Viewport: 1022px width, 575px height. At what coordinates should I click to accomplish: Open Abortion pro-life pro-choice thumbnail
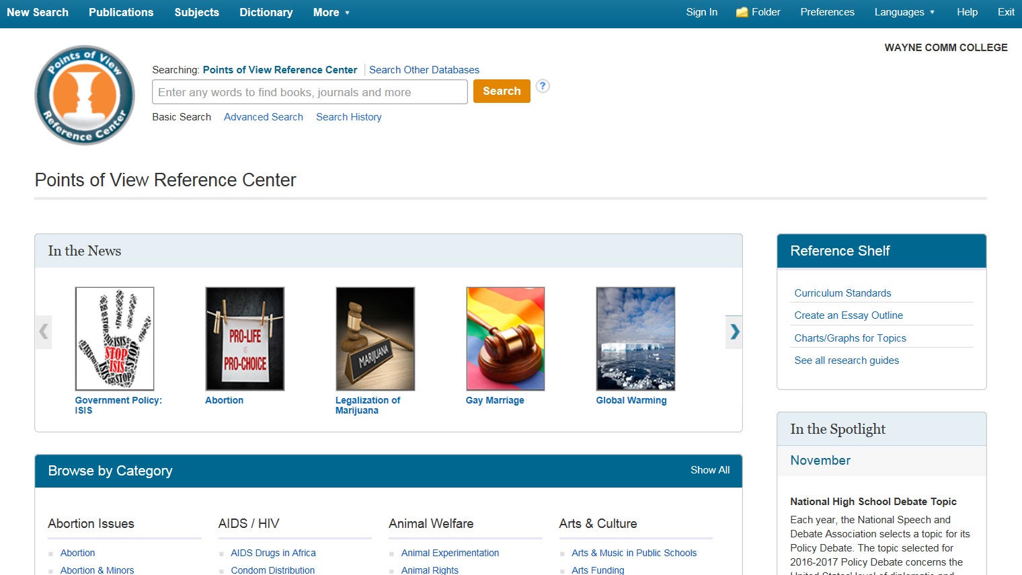click(245, 339)
